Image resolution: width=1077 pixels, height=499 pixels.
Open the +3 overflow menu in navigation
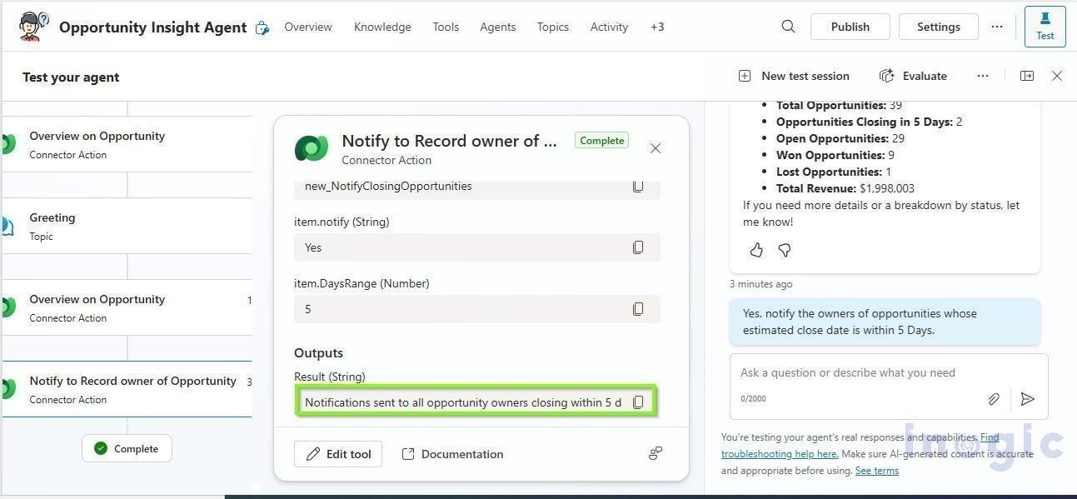(x=657, y=26)
